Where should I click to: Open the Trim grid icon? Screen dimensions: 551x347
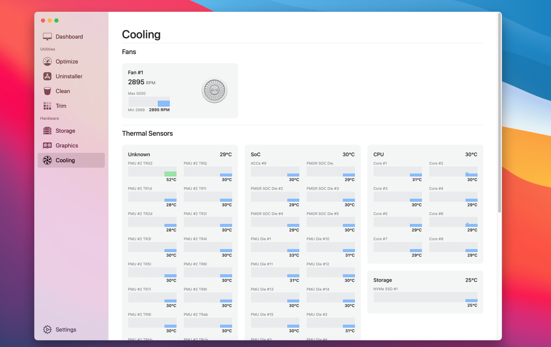tap(47, 106)
